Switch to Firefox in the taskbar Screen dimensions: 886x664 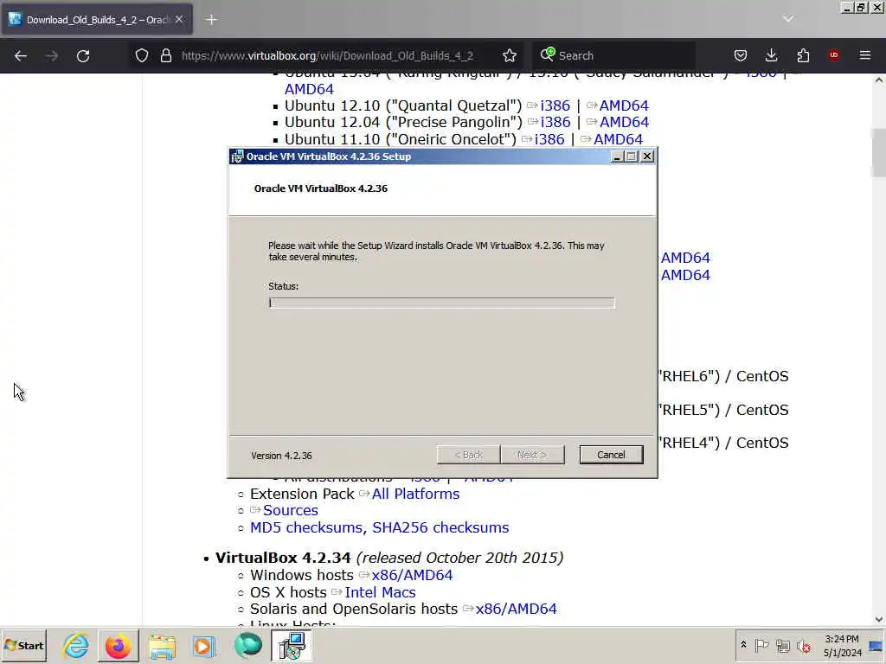click(118, 645)
